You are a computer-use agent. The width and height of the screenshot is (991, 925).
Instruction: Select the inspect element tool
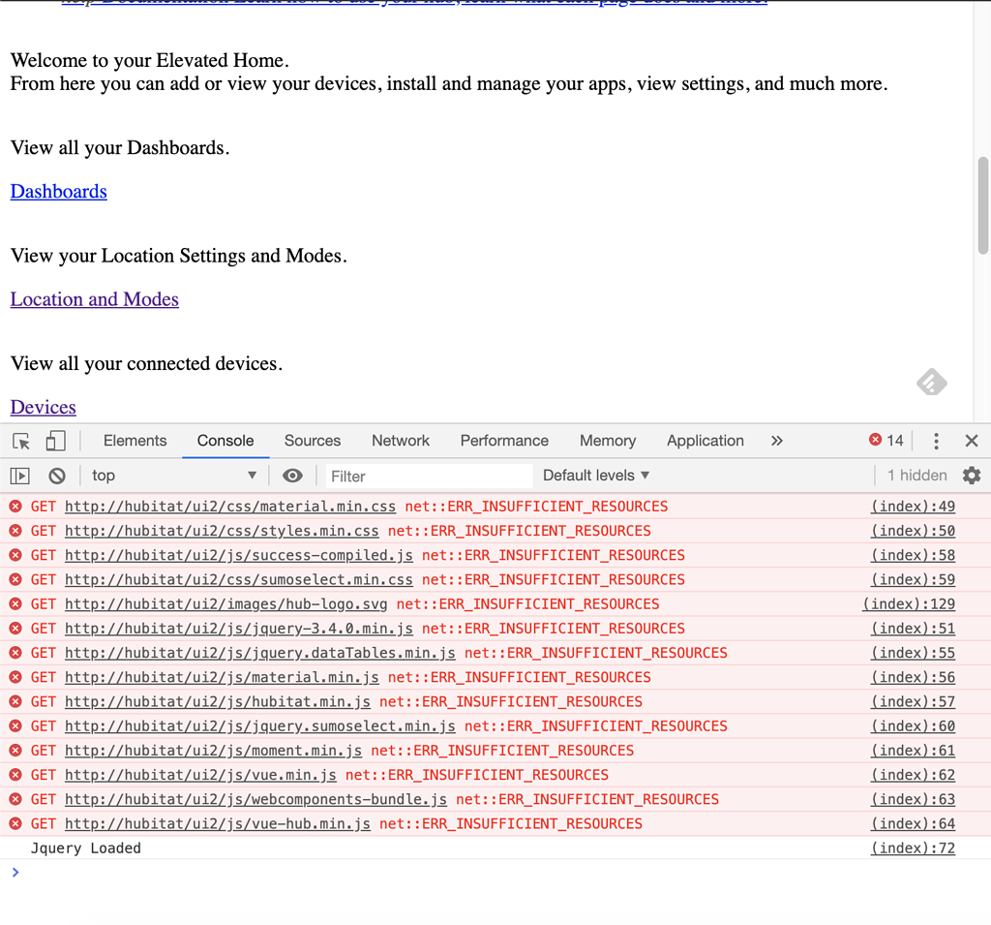[19, 441]
